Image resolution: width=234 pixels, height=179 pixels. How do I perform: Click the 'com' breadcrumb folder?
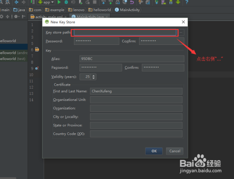tap(35, 10)
